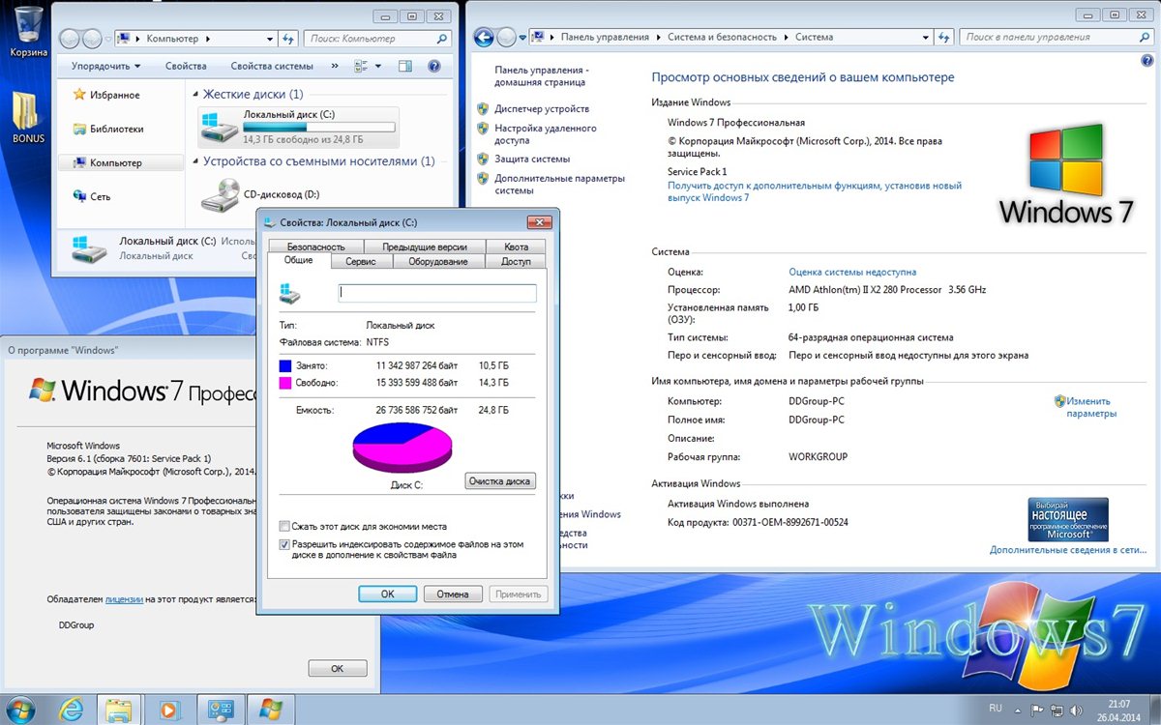
Task: Click the Start button orb
Action: pos(21,708)
